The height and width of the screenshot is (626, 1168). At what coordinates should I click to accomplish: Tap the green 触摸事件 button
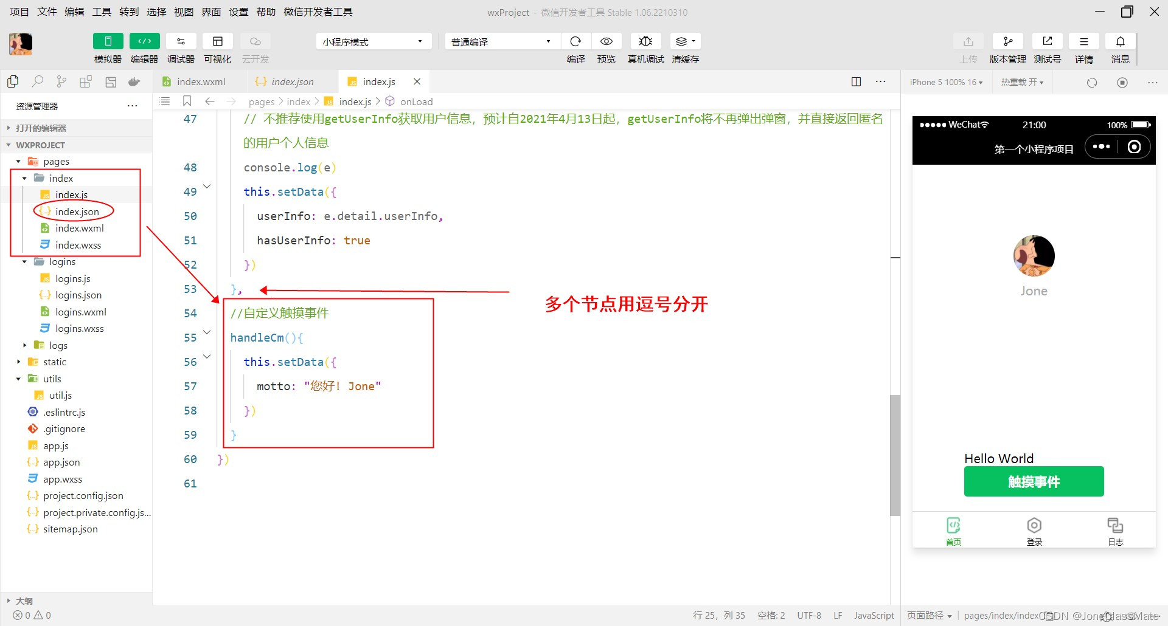(1034, 481)
